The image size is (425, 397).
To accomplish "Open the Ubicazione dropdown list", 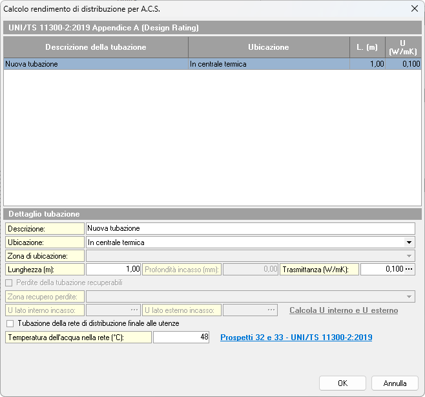I will 409,242.
